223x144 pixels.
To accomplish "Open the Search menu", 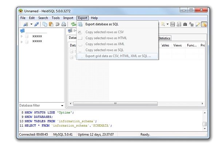I will [x=43, y=18].
